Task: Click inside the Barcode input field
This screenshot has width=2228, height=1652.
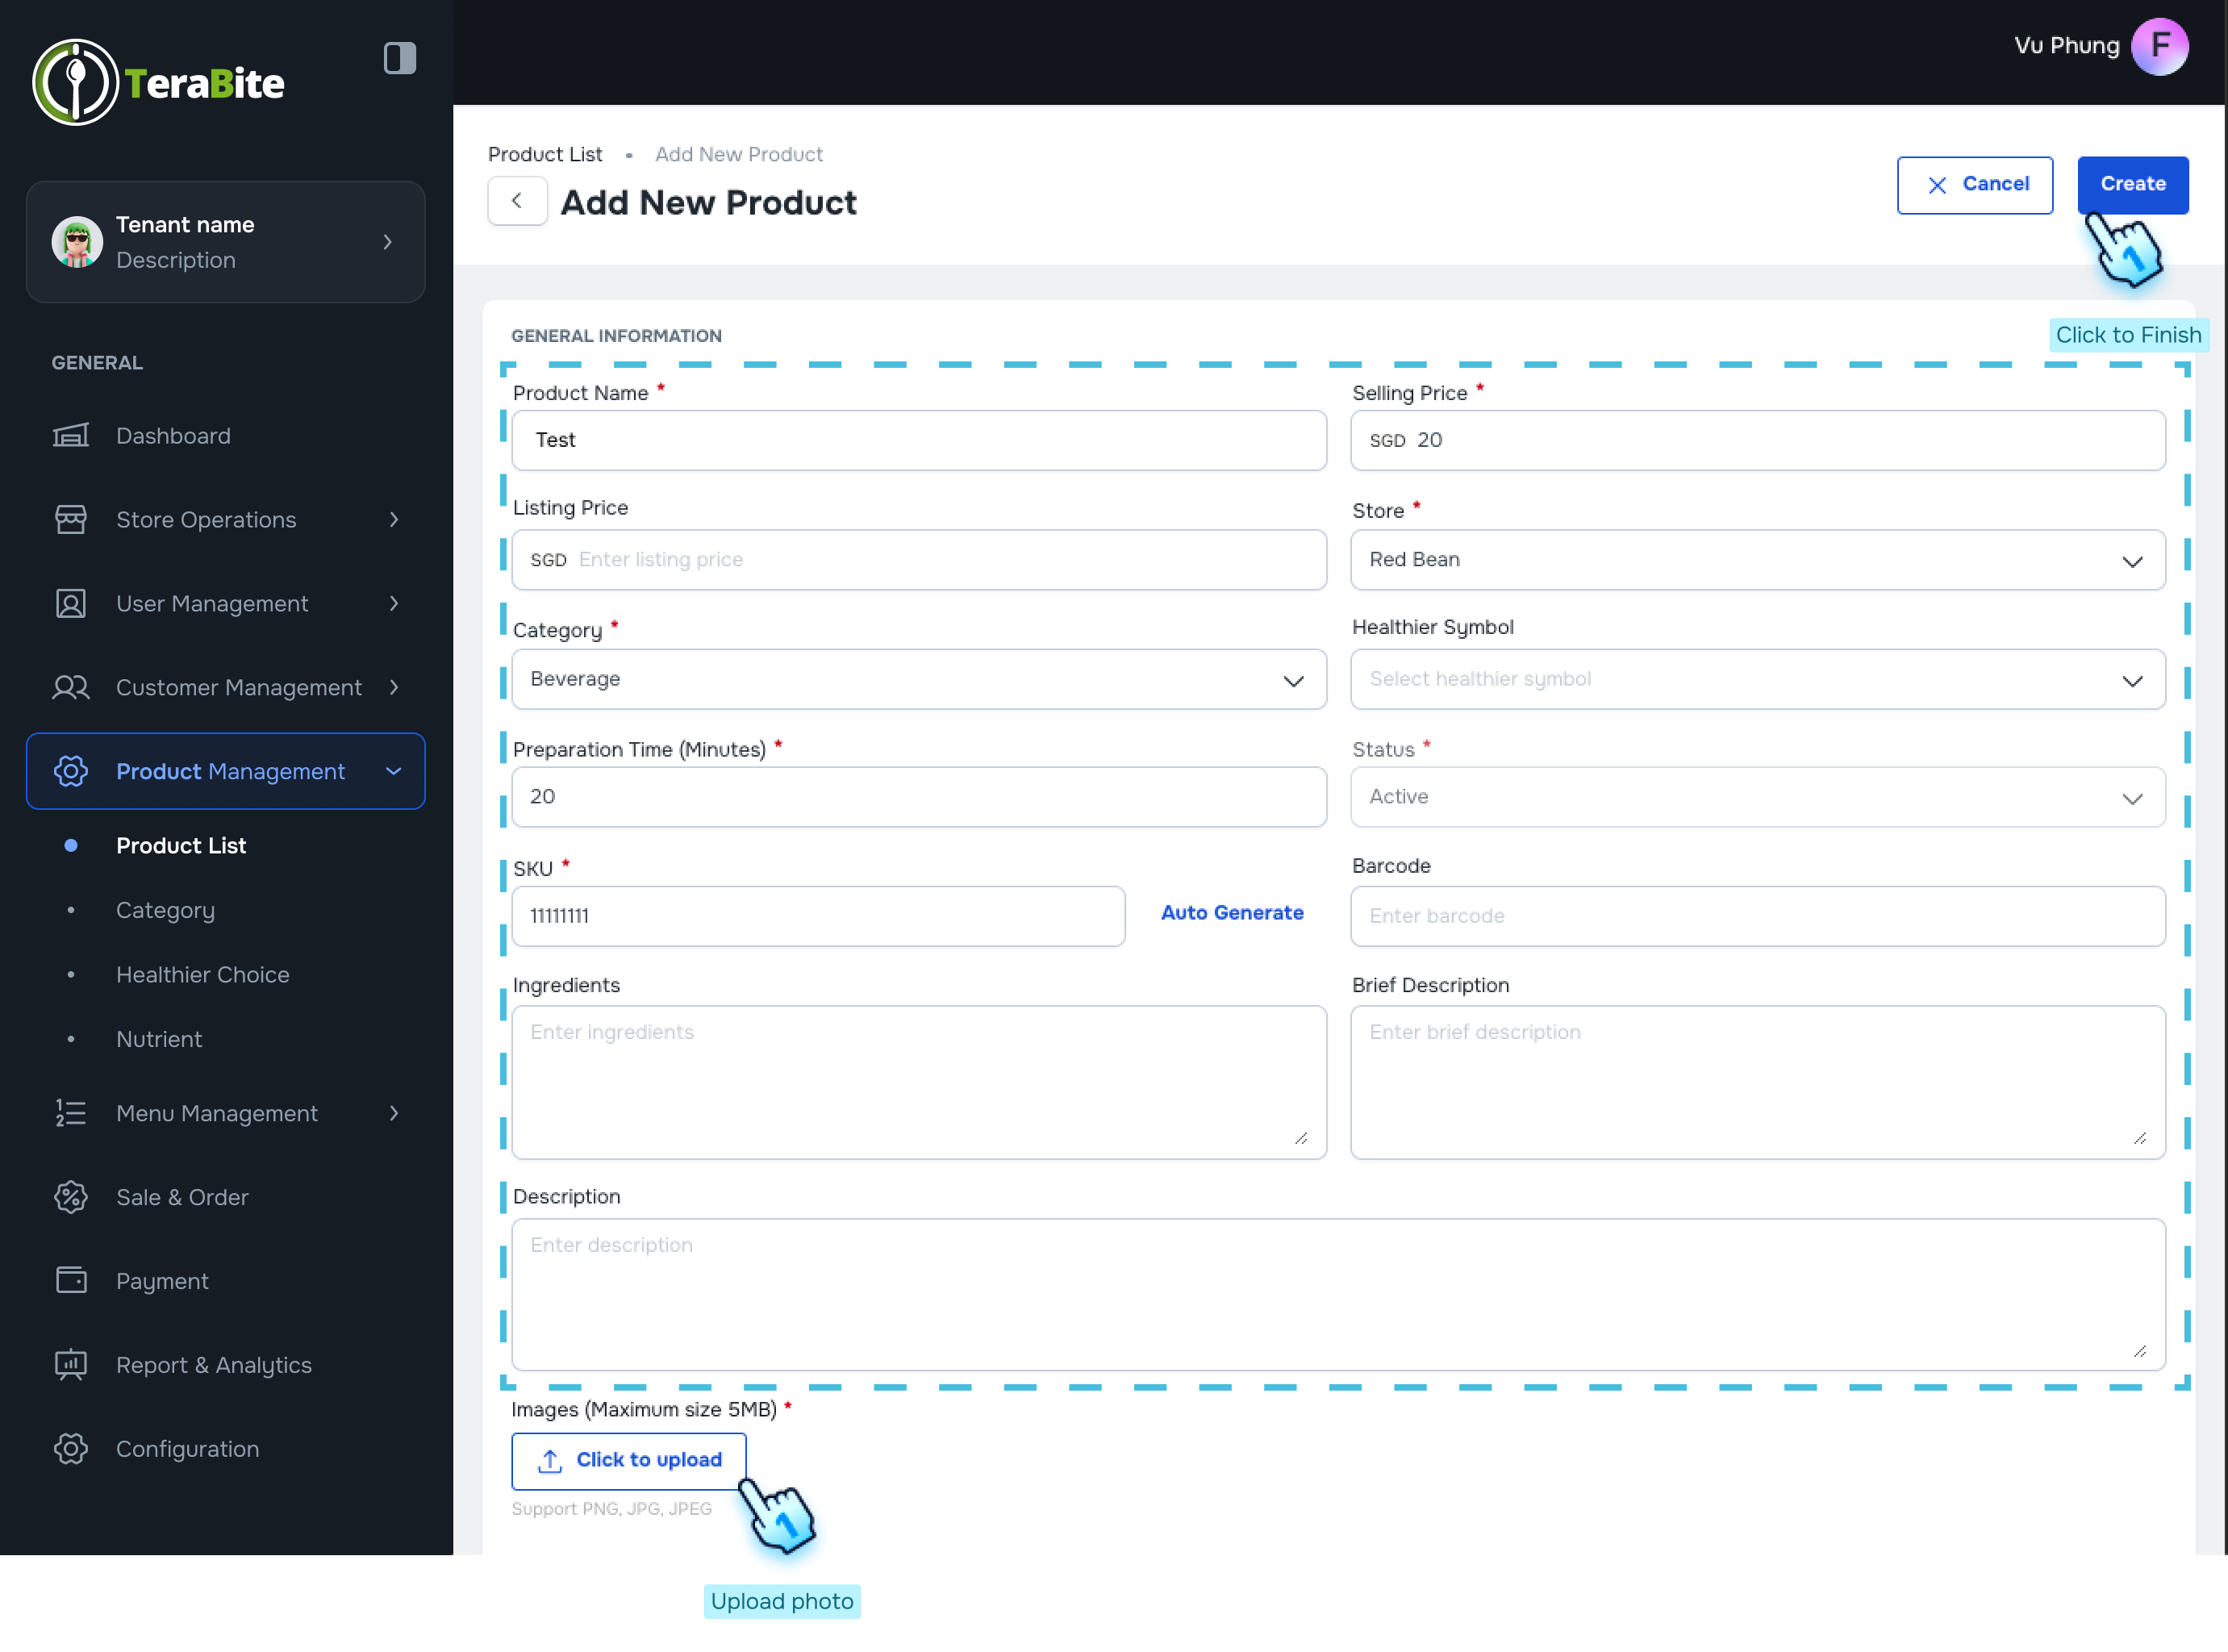Action: (x=1757, y=916)
